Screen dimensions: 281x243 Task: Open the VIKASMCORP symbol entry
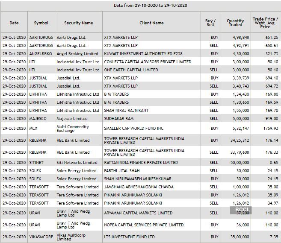41,237
